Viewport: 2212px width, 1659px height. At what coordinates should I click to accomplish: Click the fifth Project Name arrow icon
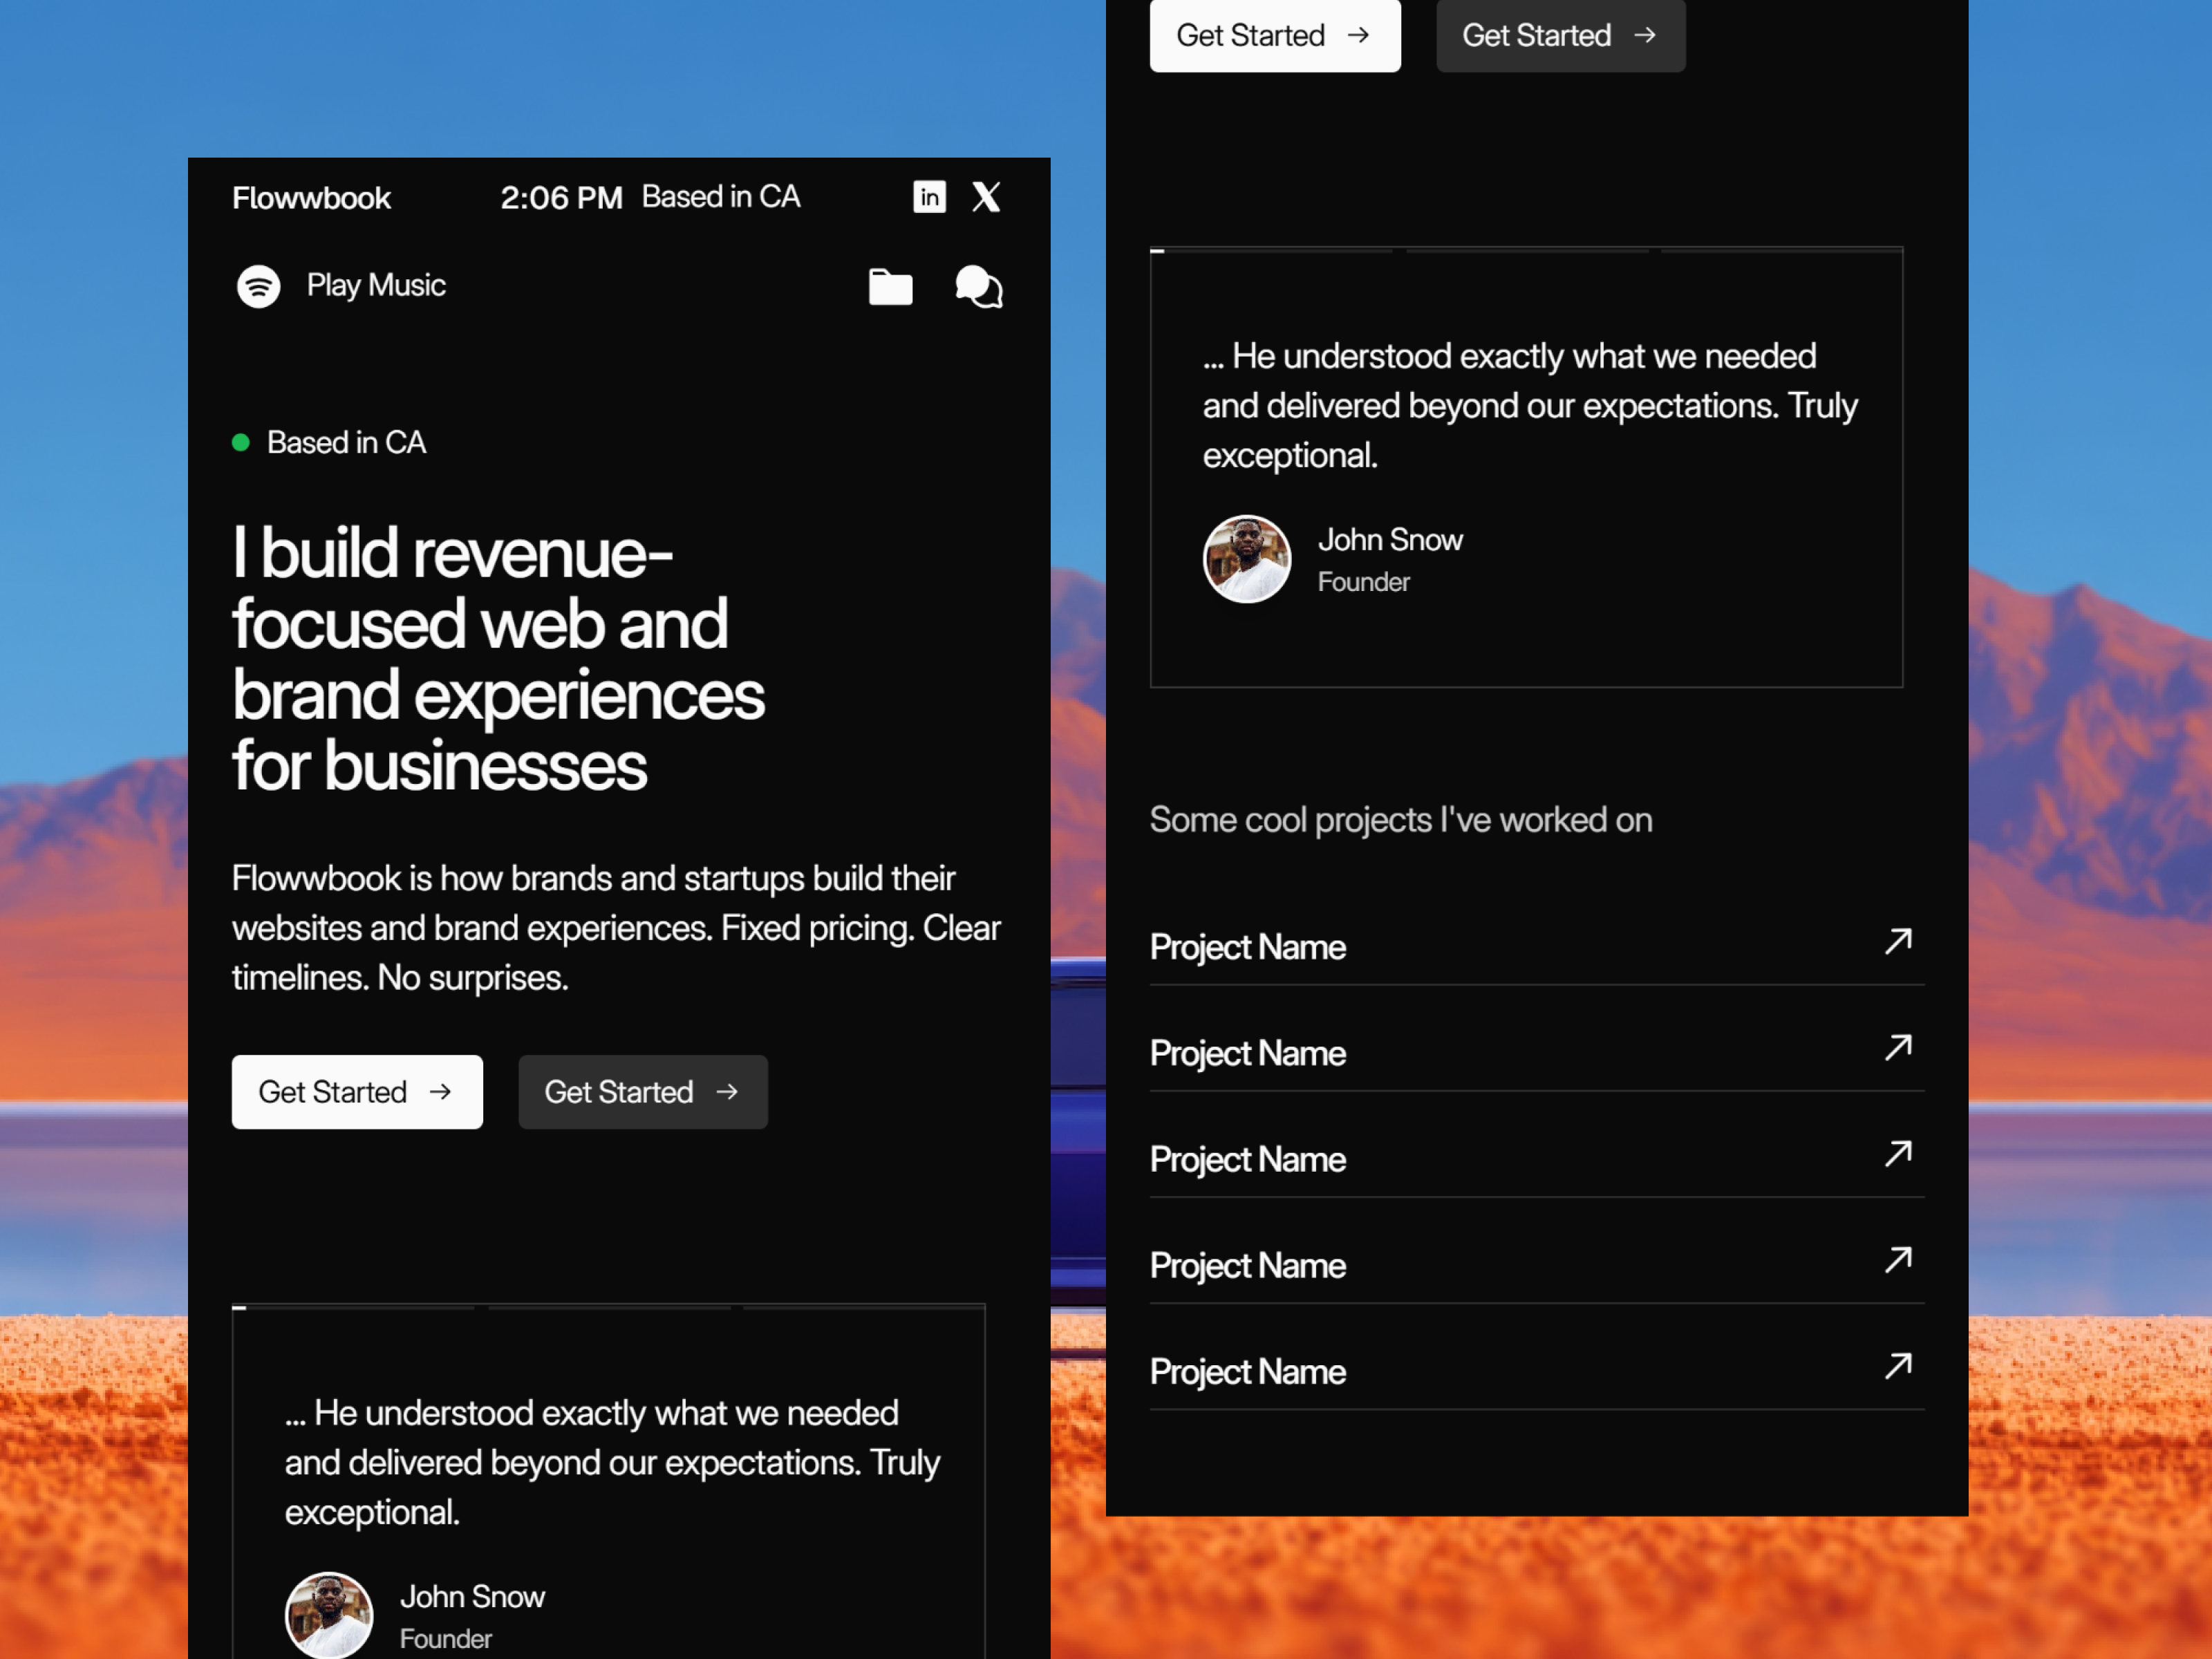pos(1898,1365)
